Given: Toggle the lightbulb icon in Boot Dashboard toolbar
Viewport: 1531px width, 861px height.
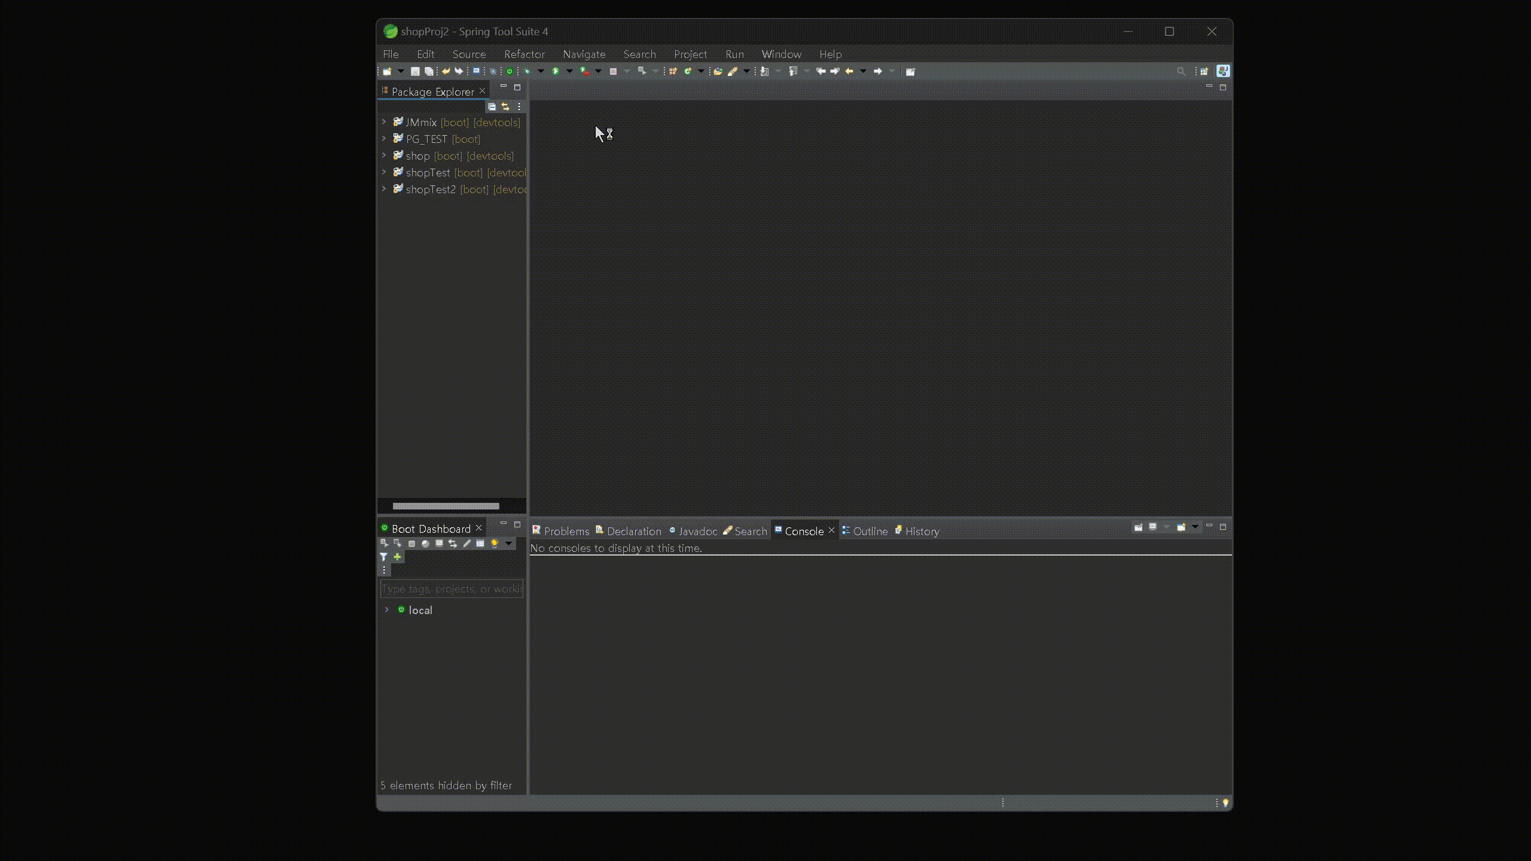Looking at the screenshot, I should tap(495, 544).
